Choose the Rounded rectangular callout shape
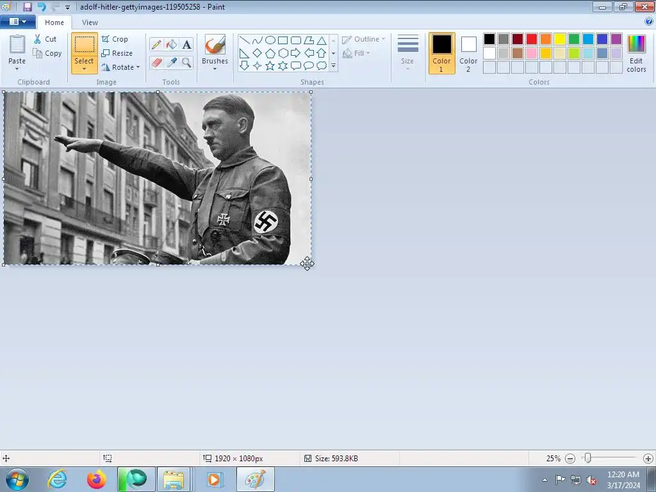This screenshot has width=656, height=492. [296, 66]
